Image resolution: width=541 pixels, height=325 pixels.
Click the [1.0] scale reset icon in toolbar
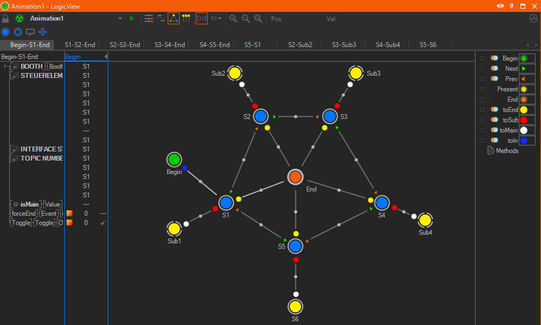click(x=201, y=18)
